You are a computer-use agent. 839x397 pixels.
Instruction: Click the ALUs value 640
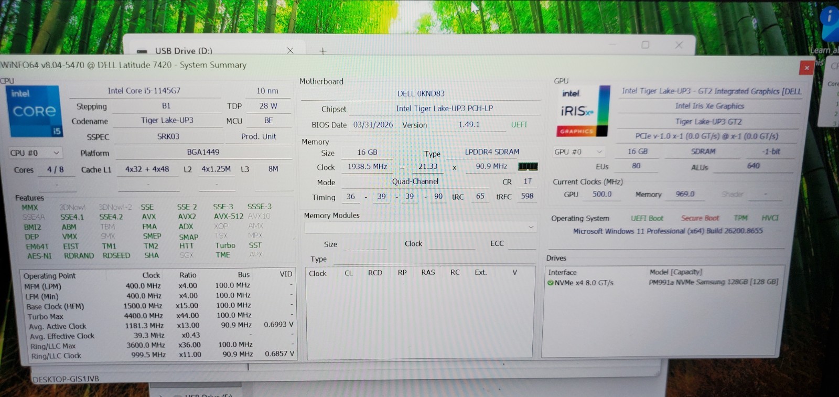754,166
